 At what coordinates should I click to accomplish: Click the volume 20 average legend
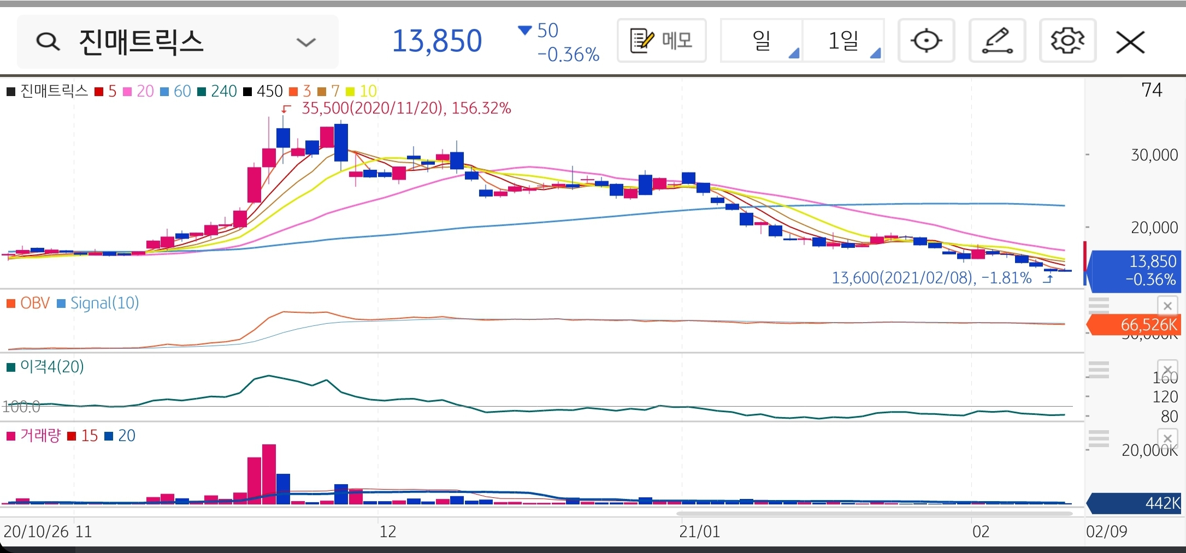(120, 436)
